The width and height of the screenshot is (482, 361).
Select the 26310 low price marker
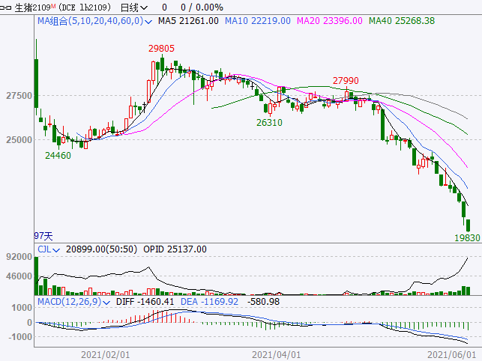point(269,122)
